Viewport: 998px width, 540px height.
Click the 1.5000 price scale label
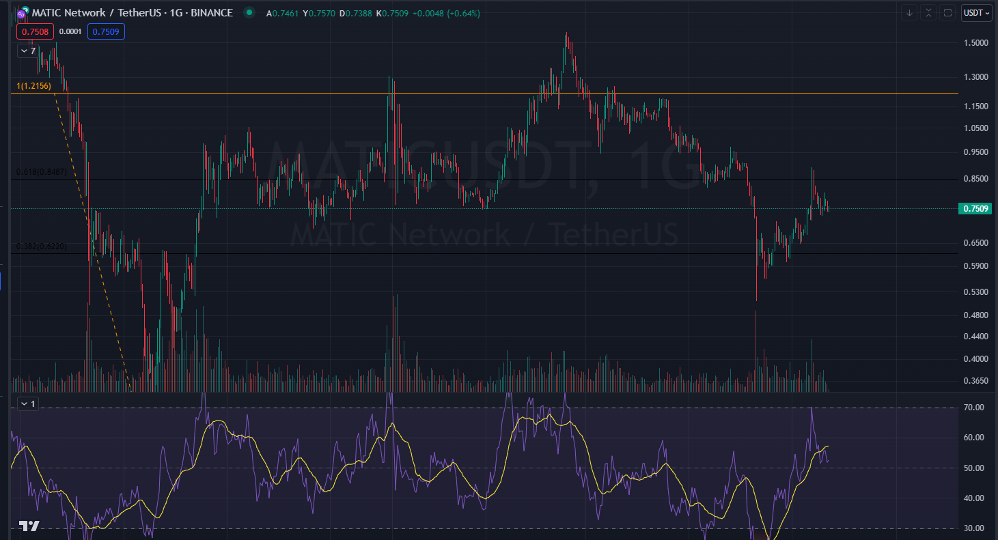975,43
